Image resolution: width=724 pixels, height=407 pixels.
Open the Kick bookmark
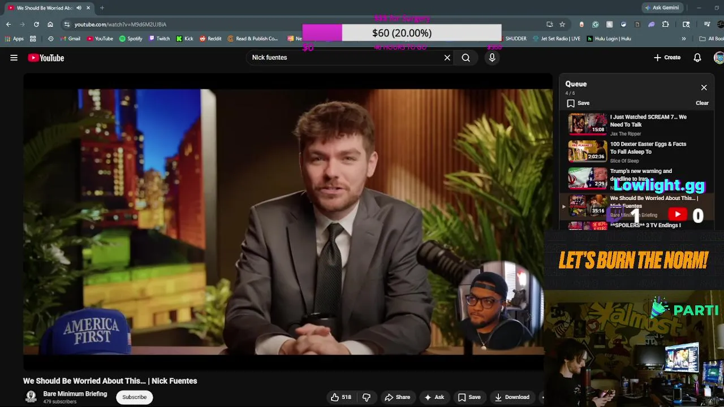(184, 39)
